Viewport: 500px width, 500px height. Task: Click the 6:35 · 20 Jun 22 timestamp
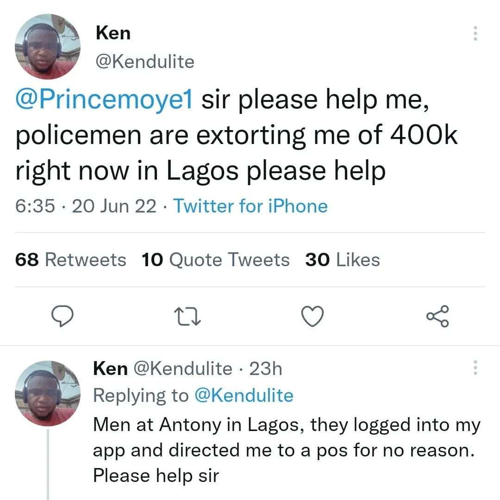[86, 206]
